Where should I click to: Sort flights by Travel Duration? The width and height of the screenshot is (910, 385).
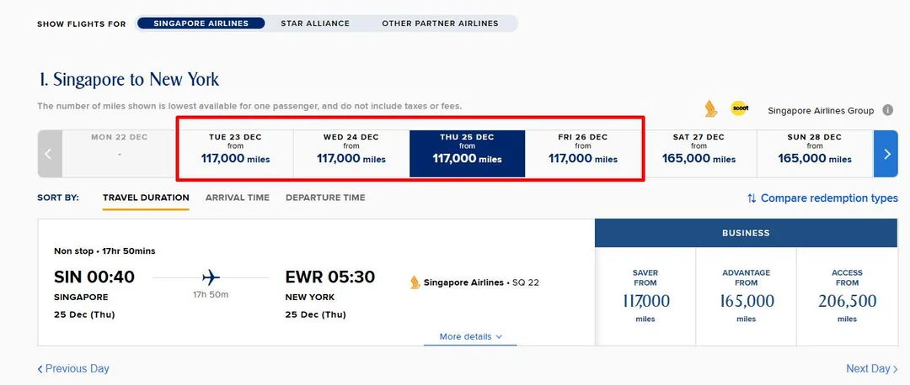point(146,198)
